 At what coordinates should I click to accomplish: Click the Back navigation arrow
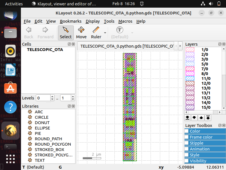pyautogui.click(x=28, y=33)
